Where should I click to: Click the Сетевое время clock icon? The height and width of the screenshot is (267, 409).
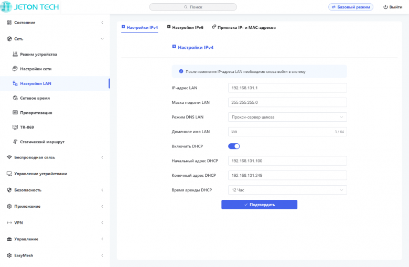[x=15, y=98]
